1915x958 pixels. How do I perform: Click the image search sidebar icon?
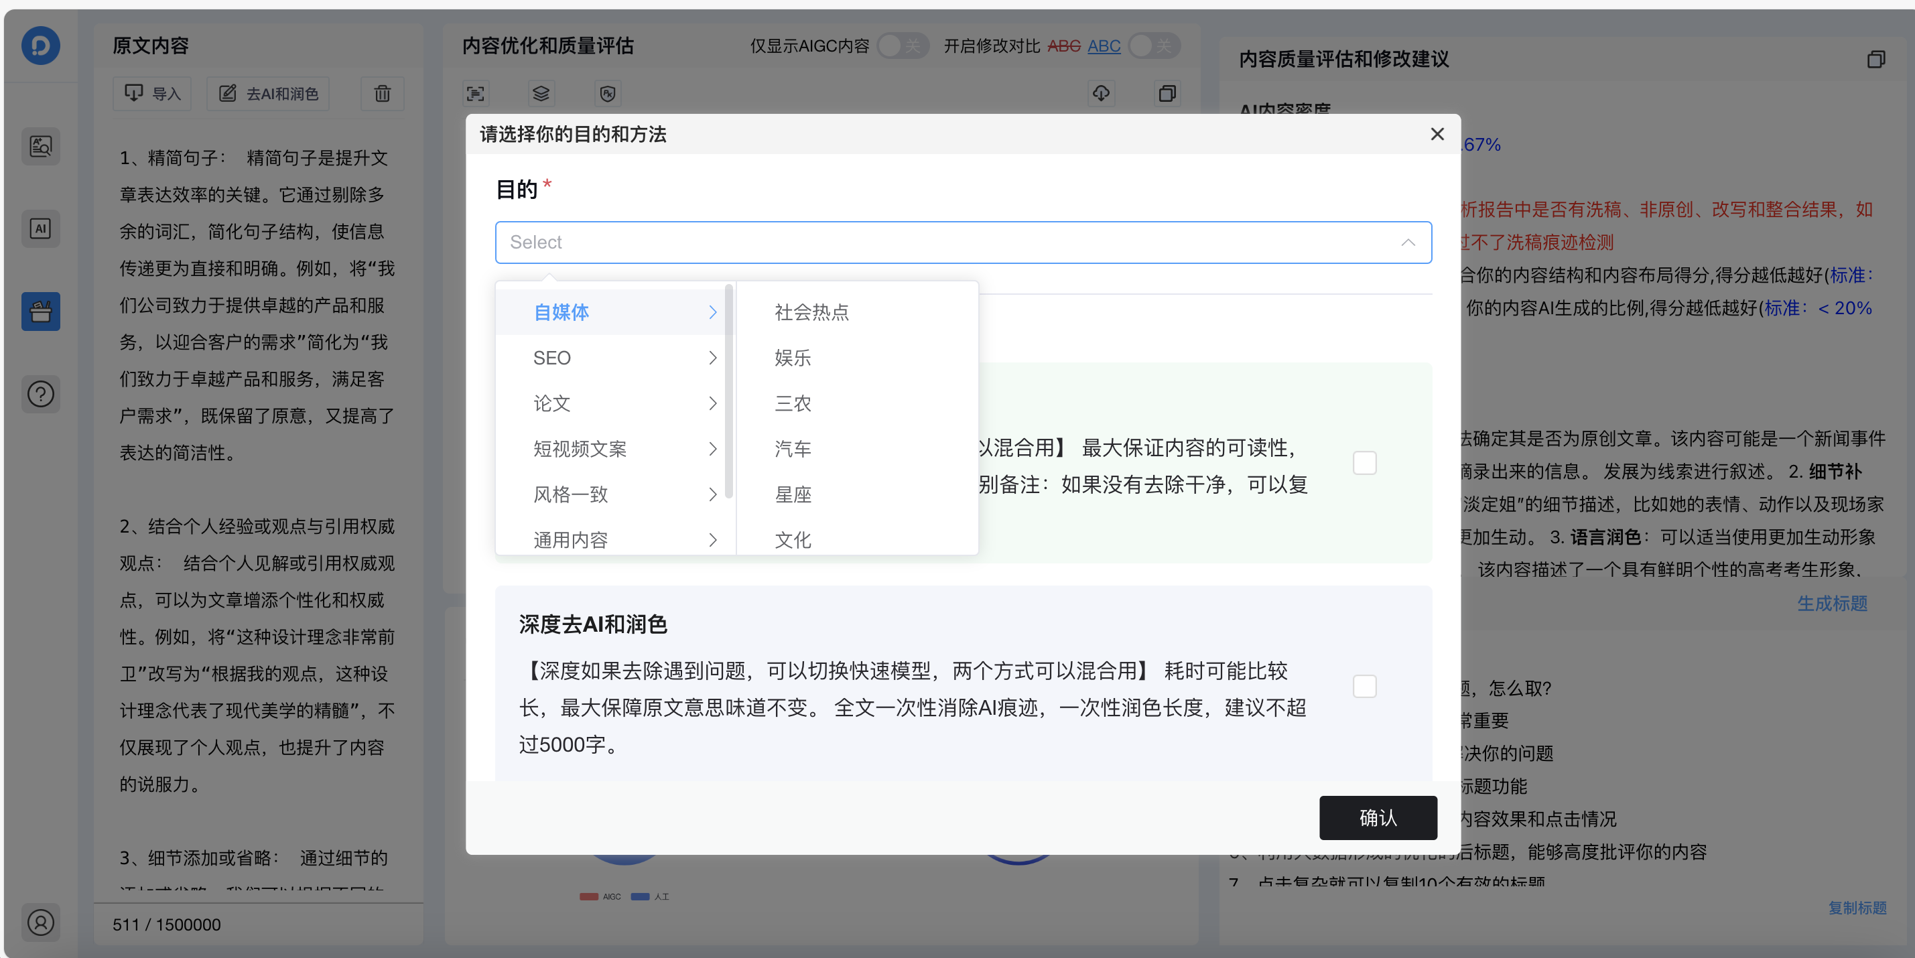click(x=41, y=147)
